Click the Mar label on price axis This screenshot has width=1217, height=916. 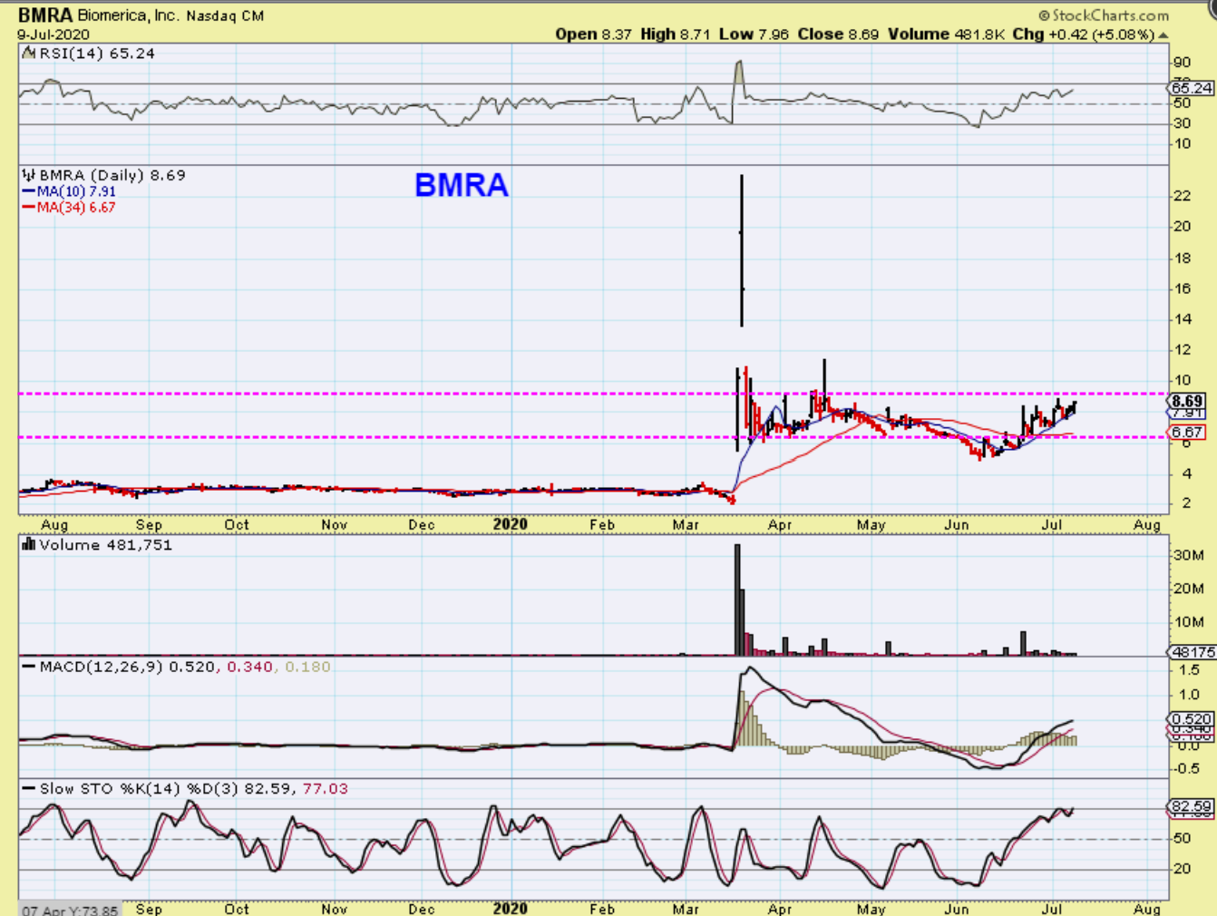[686, 524]
